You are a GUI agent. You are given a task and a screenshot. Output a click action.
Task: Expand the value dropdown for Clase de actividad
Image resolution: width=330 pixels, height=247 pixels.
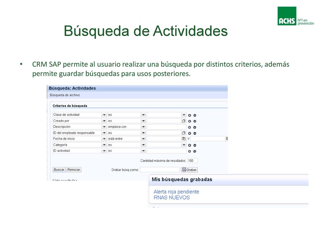(184, 115)
